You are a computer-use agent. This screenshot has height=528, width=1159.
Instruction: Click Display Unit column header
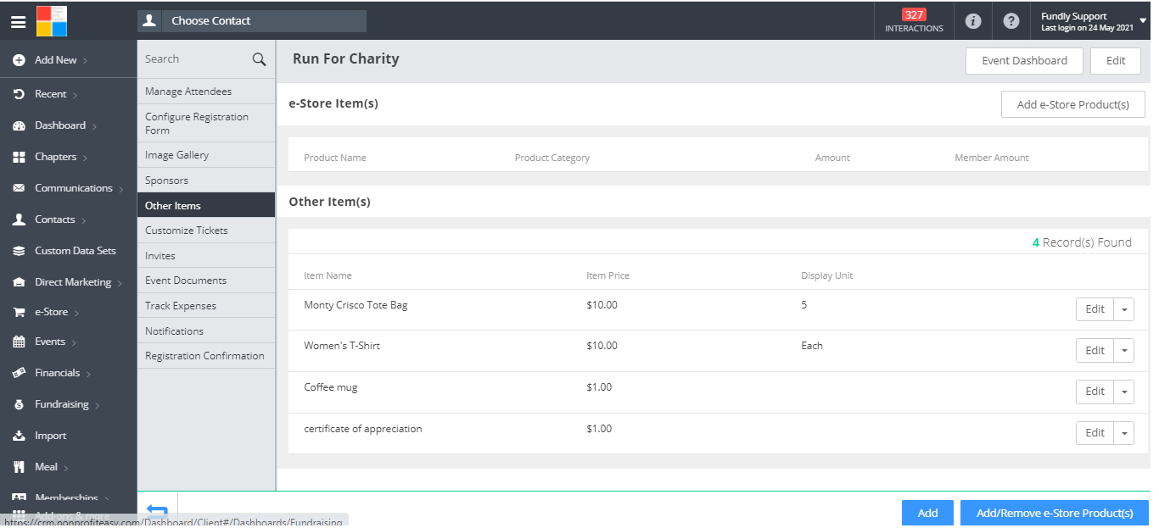coord(826,275)
